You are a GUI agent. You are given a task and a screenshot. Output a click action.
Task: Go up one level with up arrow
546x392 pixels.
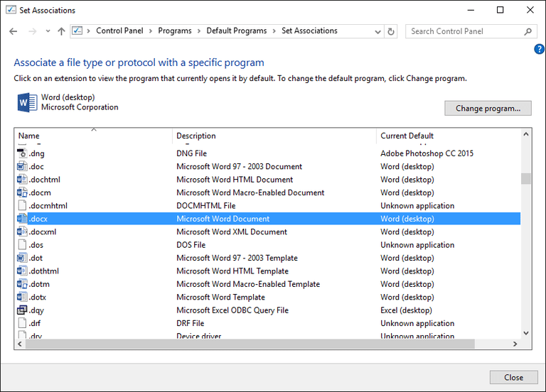click(x=61, y=31)
